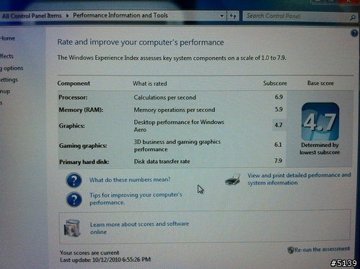Click the shield icon beside Re-run the assessment
360x269 pixels.
coord(291,250)
